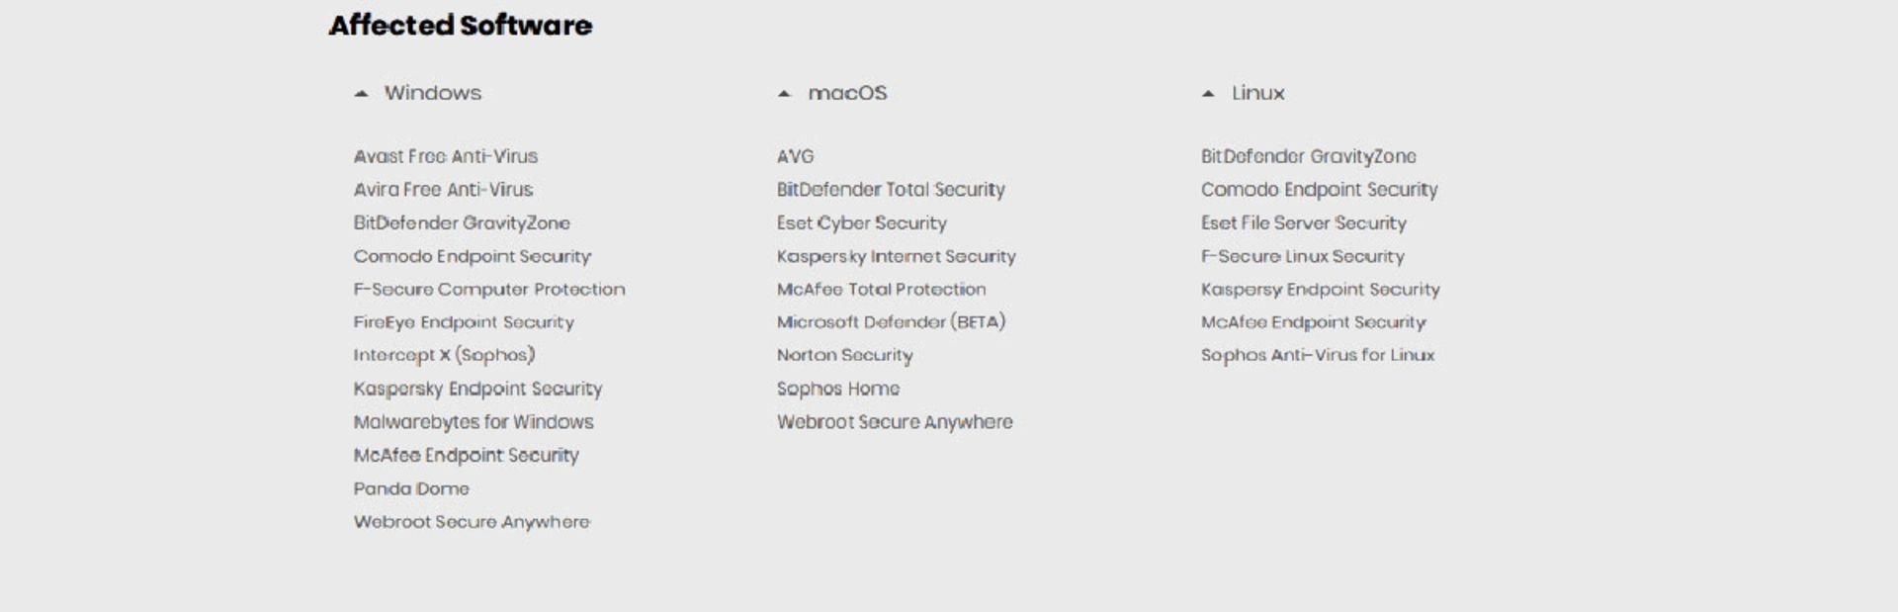Open F-Secure Computer Protection item

click(x=489, y=290)
